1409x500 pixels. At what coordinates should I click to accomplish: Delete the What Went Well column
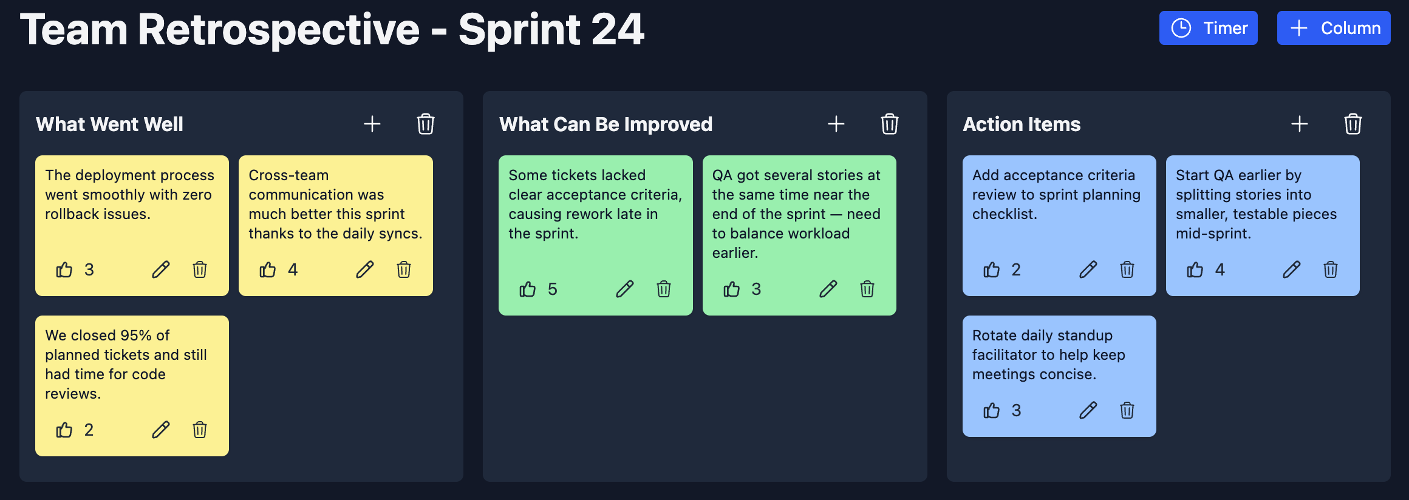426,124
